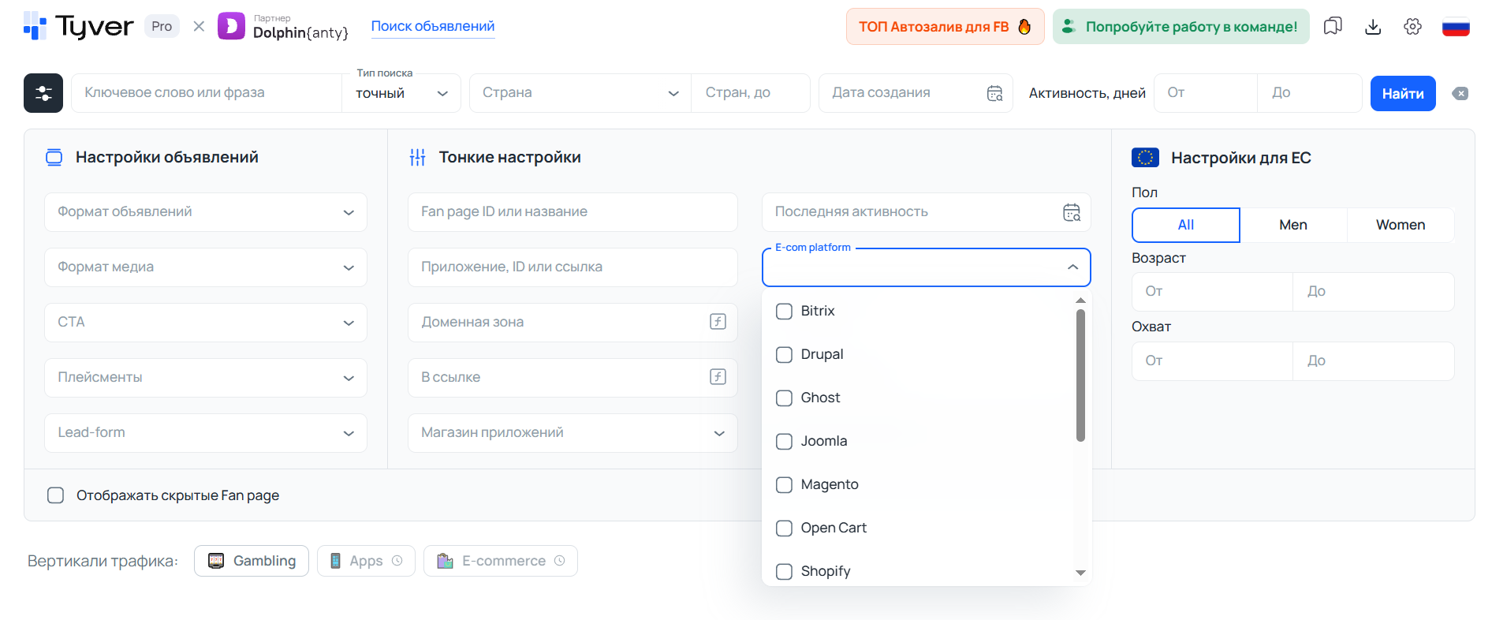Open Тип поиска dropdown
The height and width of the screenshot is (620, 1492).
(x=401, y=93)
